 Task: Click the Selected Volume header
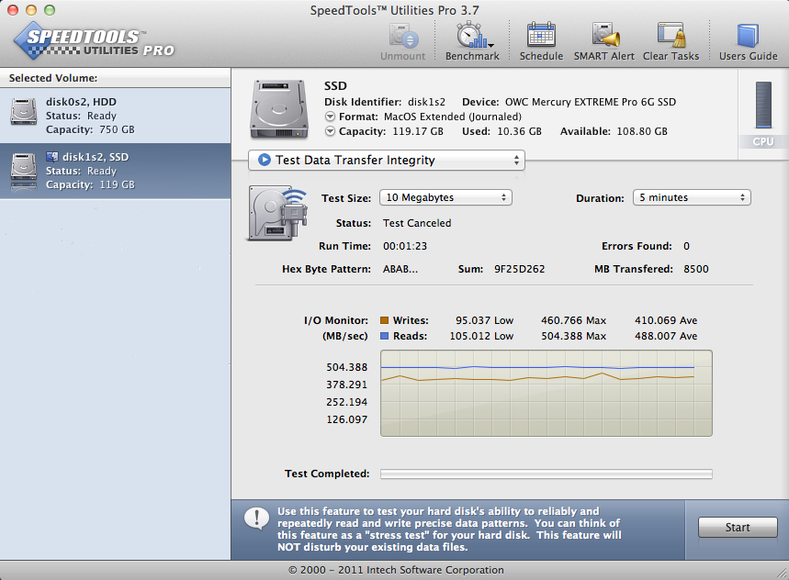[53, 78]
